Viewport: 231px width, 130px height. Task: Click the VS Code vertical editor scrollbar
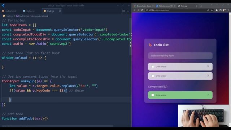click(x=130, y=36)
